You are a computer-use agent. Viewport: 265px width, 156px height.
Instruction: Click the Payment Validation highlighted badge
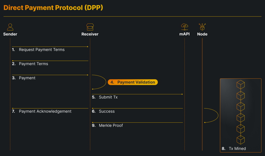click(133, 82)
